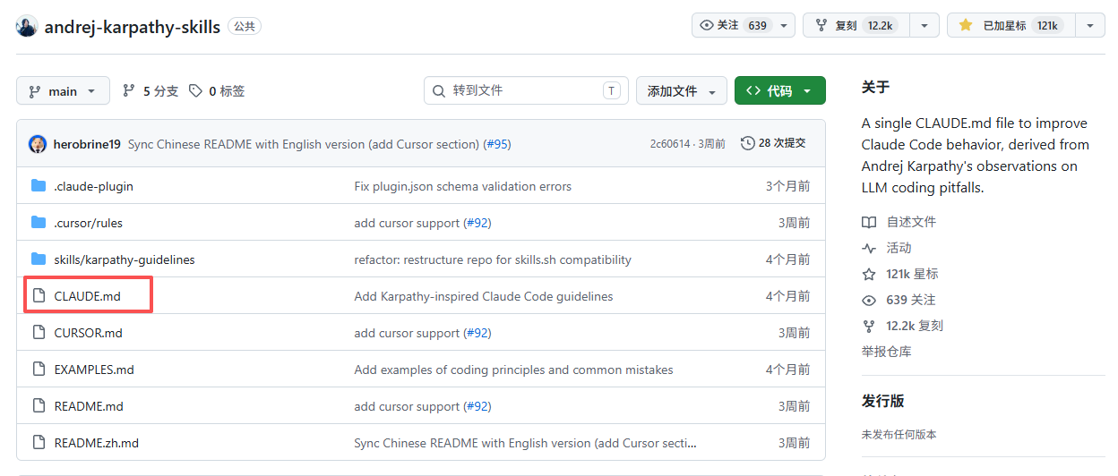
Task: Open the CLAUDE.md file
Action: [87, 296]
